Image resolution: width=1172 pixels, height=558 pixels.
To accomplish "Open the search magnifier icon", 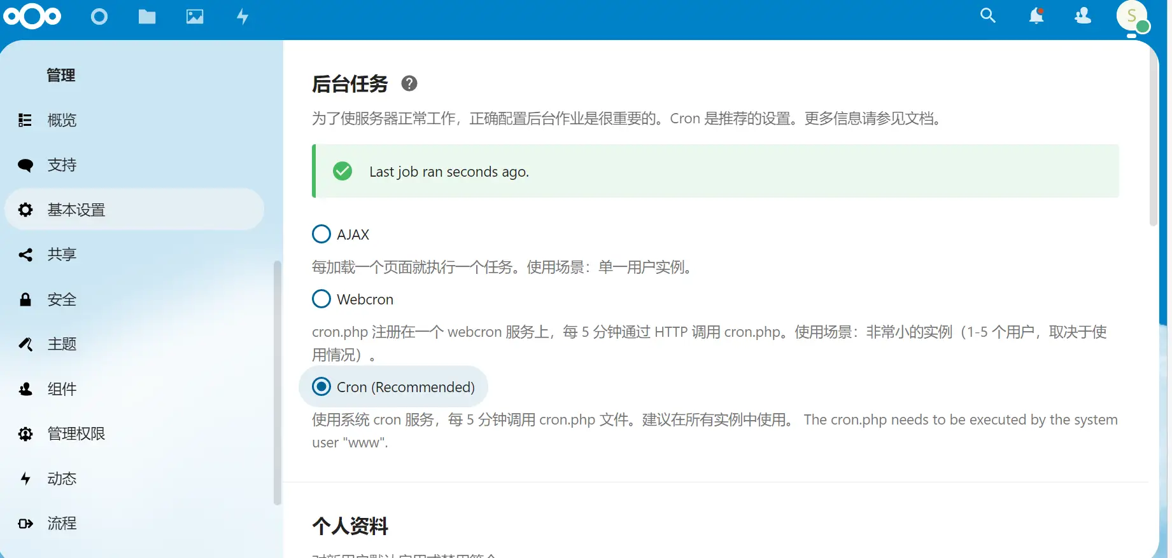I will [987, 16].
